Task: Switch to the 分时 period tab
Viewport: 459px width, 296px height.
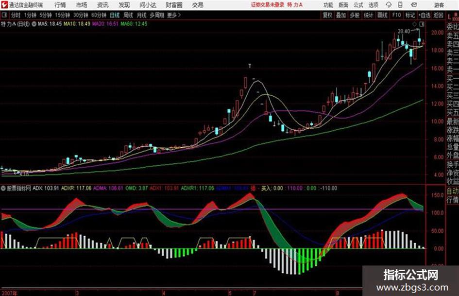Action: click(x=16, y=15)
